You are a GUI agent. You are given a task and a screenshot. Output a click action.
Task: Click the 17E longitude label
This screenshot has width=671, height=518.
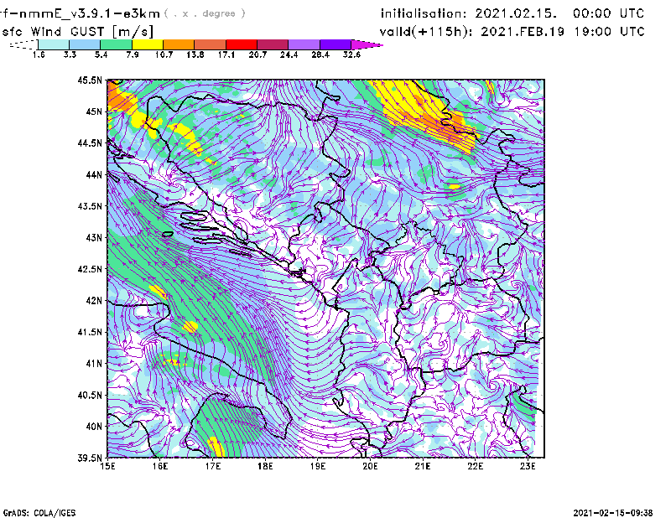click(x=213, y=466)
